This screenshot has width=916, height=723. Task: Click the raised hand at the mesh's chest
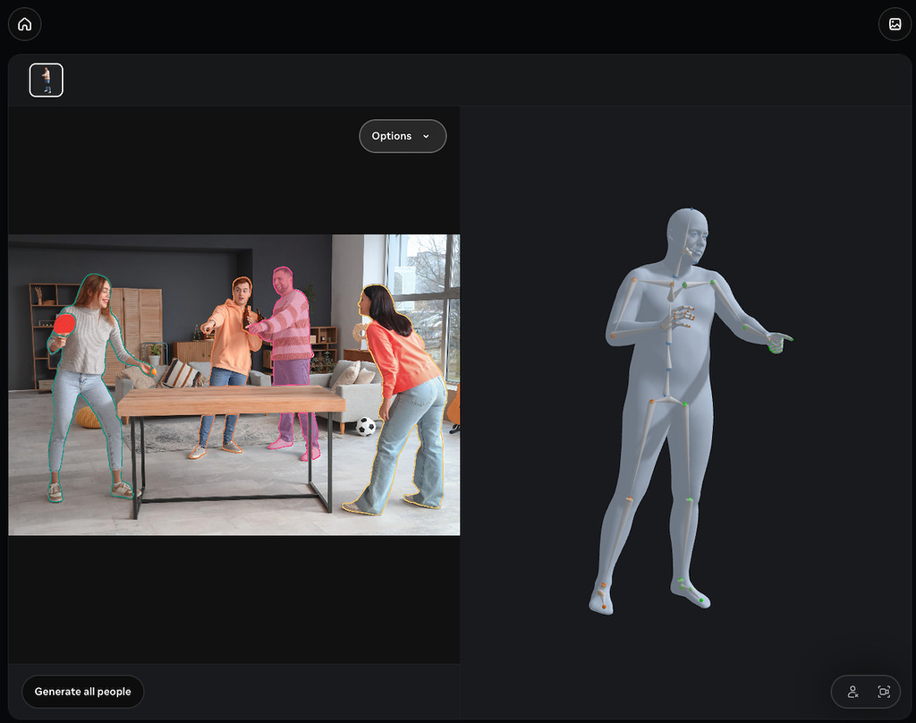[x=679, y=318]
